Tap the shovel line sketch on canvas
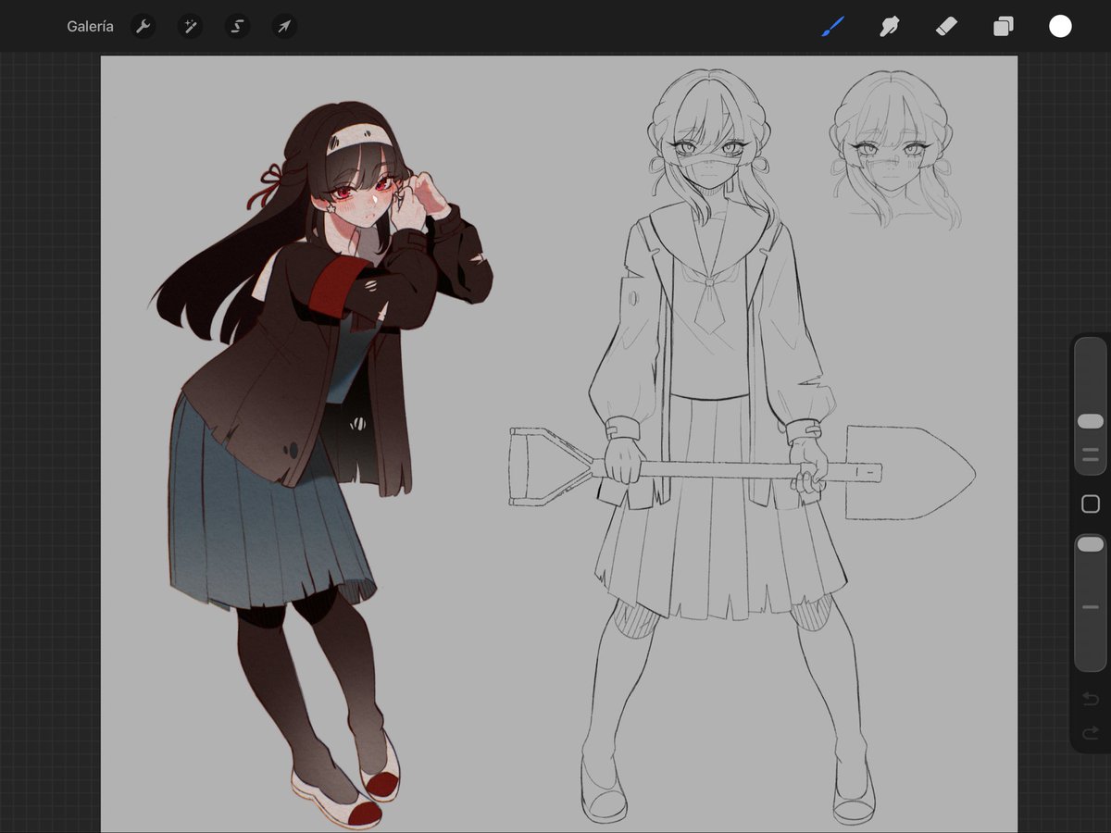This screenshot has width=1111, height=833. (x=741, y=471)
